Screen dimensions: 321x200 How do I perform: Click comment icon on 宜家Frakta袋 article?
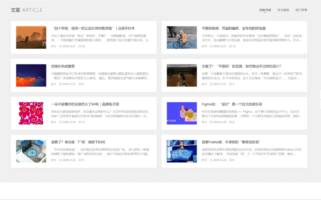(x=203, y=160)
